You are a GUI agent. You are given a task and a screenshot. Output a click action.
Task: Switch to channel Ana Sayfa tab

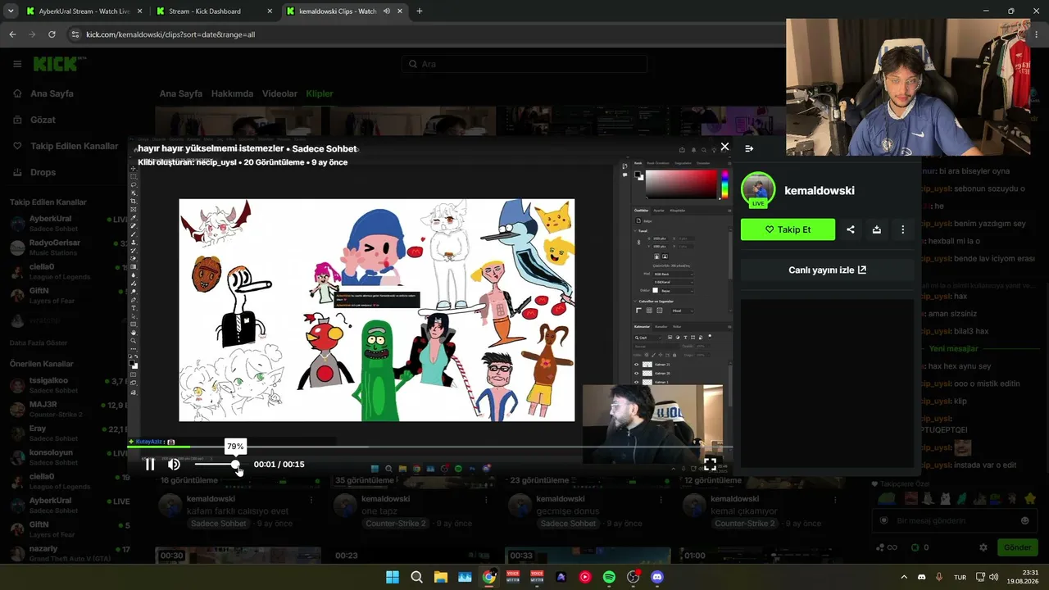[180, 93]
